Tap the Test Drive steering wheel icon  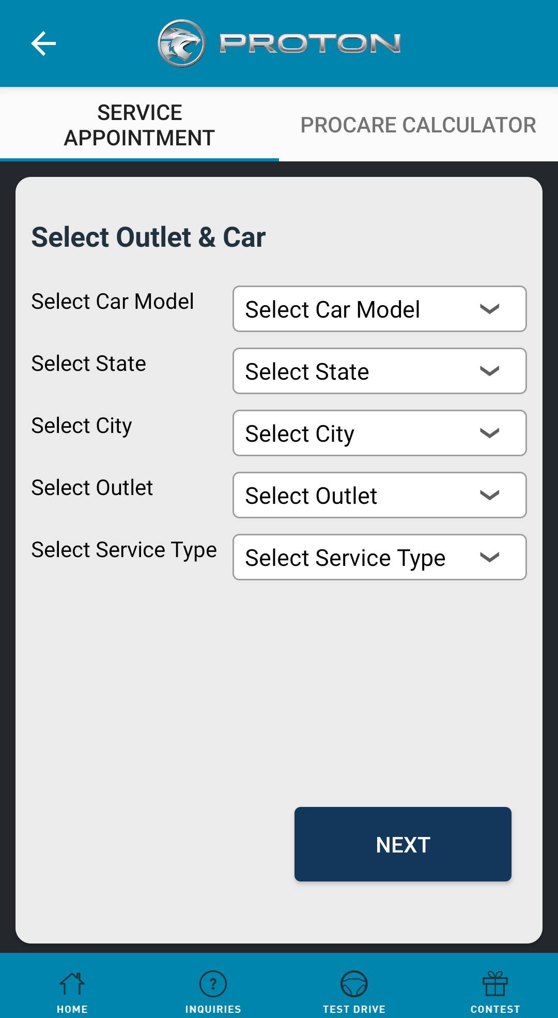pos(354,984)
